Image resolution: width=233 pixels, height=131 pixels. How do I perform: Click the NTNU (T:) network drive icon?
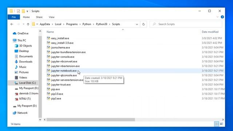coord(16,99)
